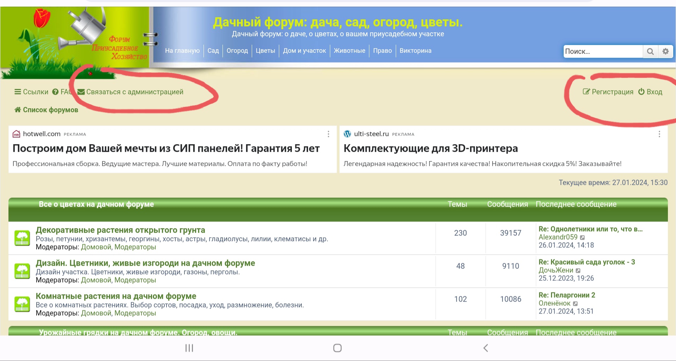The width and height of the screenshot is (676, 361).
Task: View latest post icon next to Alexandr059
Action: pyautogui.click(x=582, y=238)
